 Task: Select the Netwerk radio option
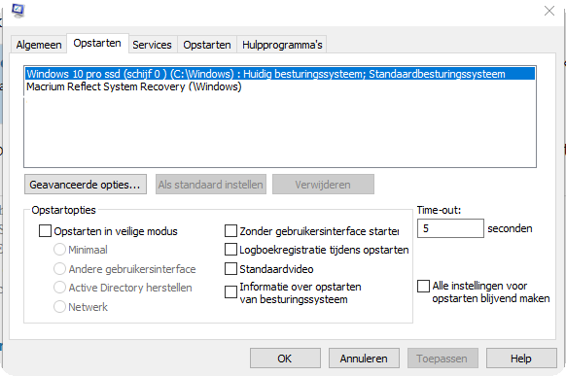click(x=59, y=307)
